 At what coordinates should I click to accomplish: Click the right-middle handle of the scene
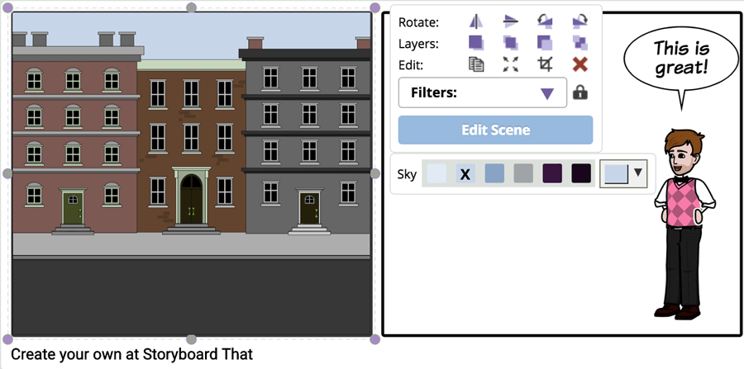click(374, 173)
